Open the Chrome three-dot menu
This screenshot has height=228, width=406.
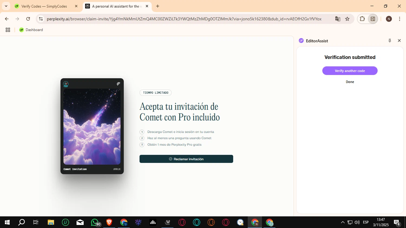pos(400,19)
